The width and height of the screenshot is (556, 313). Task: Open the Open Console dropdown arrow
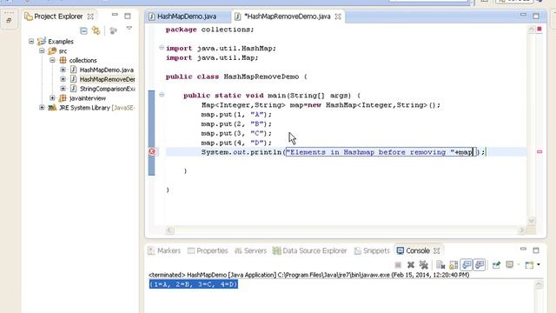click(x=539, y=264)
